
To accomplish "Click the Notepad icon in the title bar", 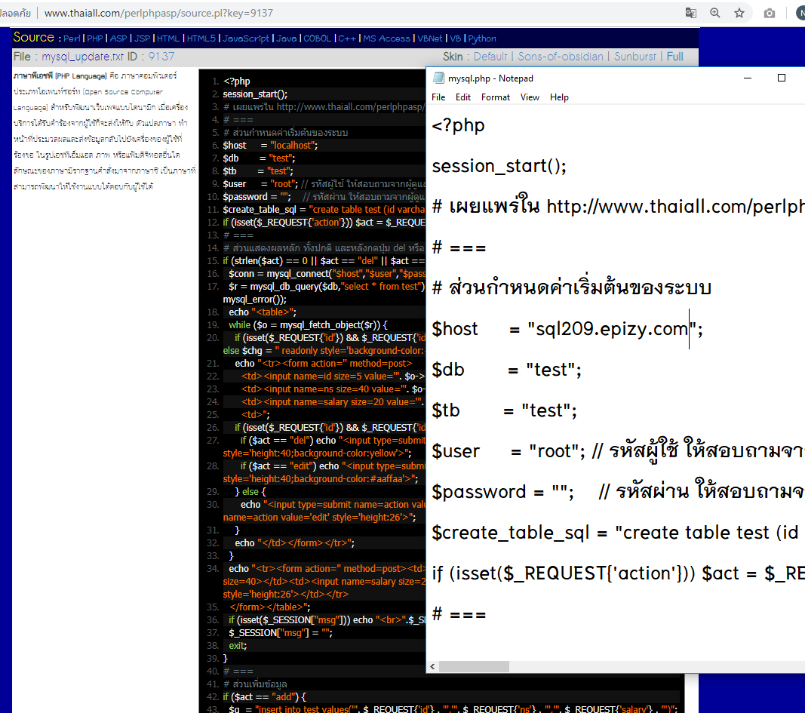I will (438, 78).
